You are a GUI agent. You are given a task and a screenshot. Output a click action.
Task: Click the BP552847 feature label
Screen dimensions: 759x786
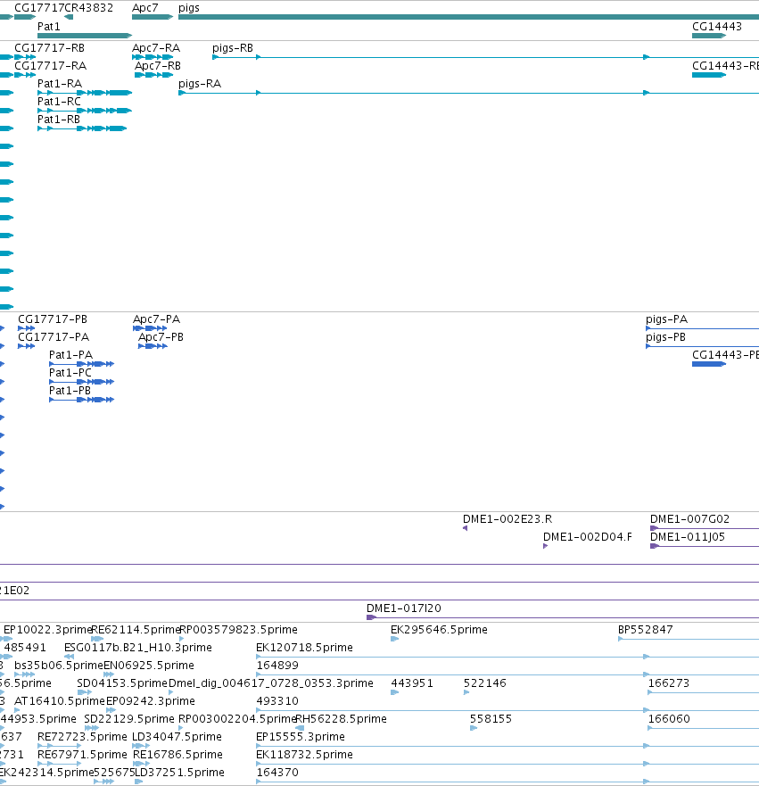(645, 630)
